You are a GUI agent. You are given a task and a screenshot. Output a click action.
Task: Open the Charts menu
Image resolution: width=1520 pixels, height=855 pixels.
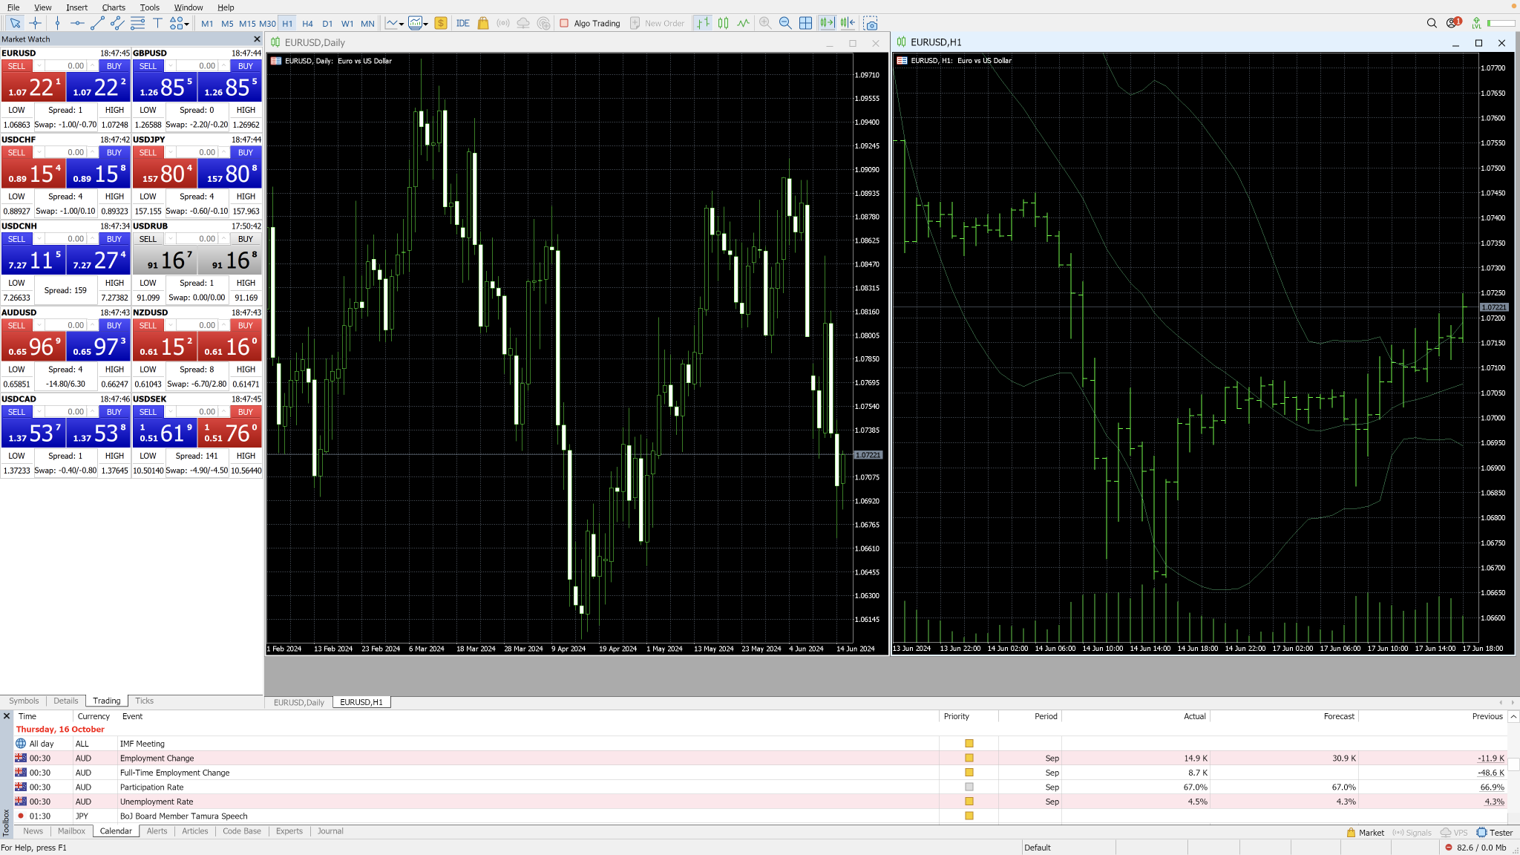(114, 7)
